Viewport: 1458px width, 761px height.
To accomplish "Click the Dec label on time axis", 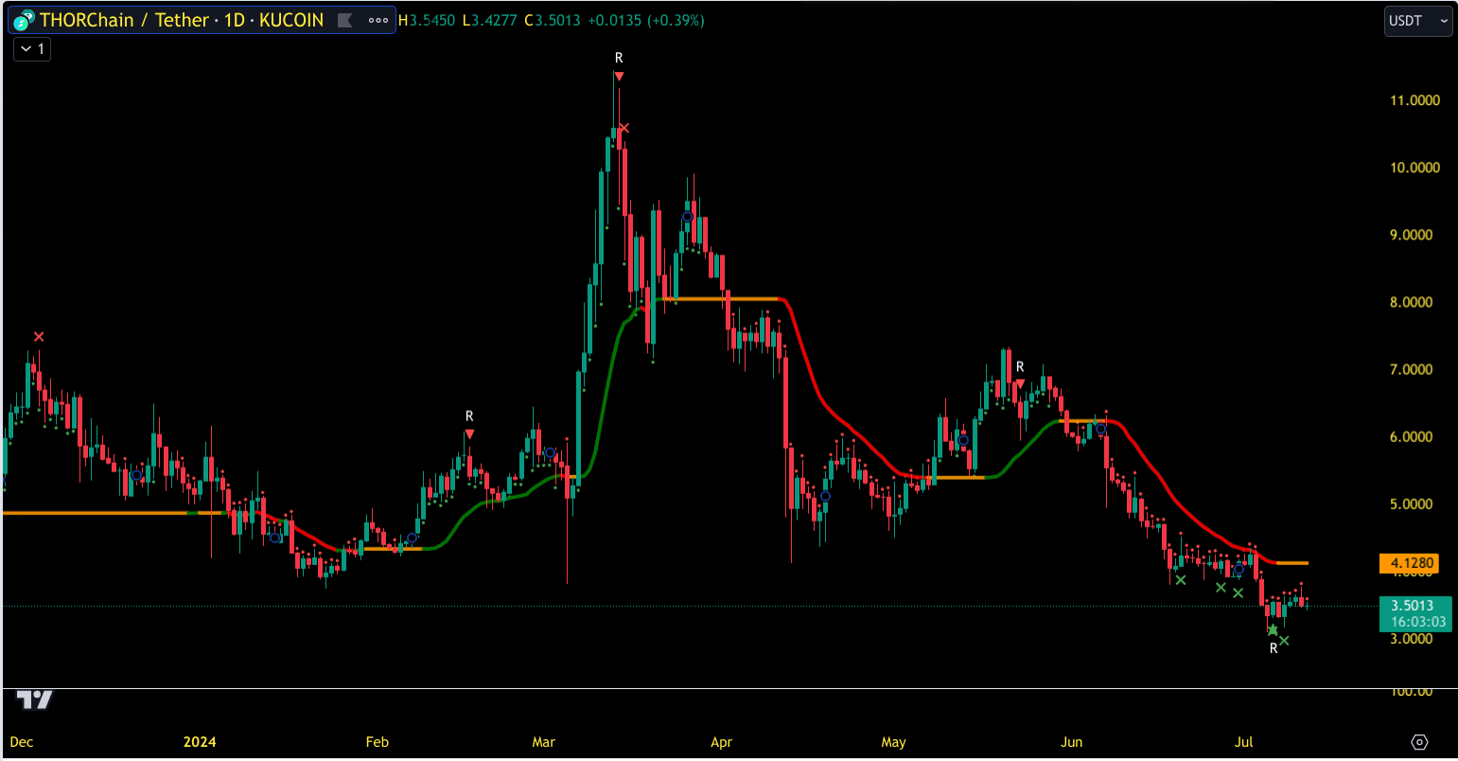I will [21, 742].
